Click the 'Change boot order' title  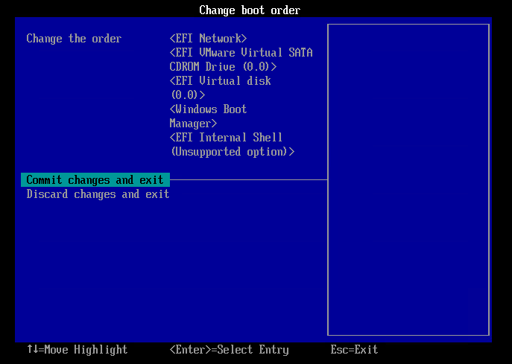pos(250,10)
